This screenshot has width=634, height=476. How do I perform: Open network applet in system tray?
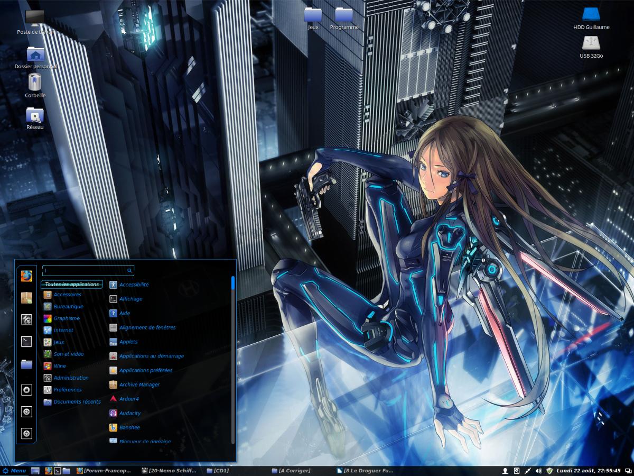pos(527,471)
